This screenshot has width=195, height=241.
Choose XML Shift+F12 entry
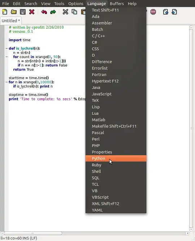click(x=116, y=204)
